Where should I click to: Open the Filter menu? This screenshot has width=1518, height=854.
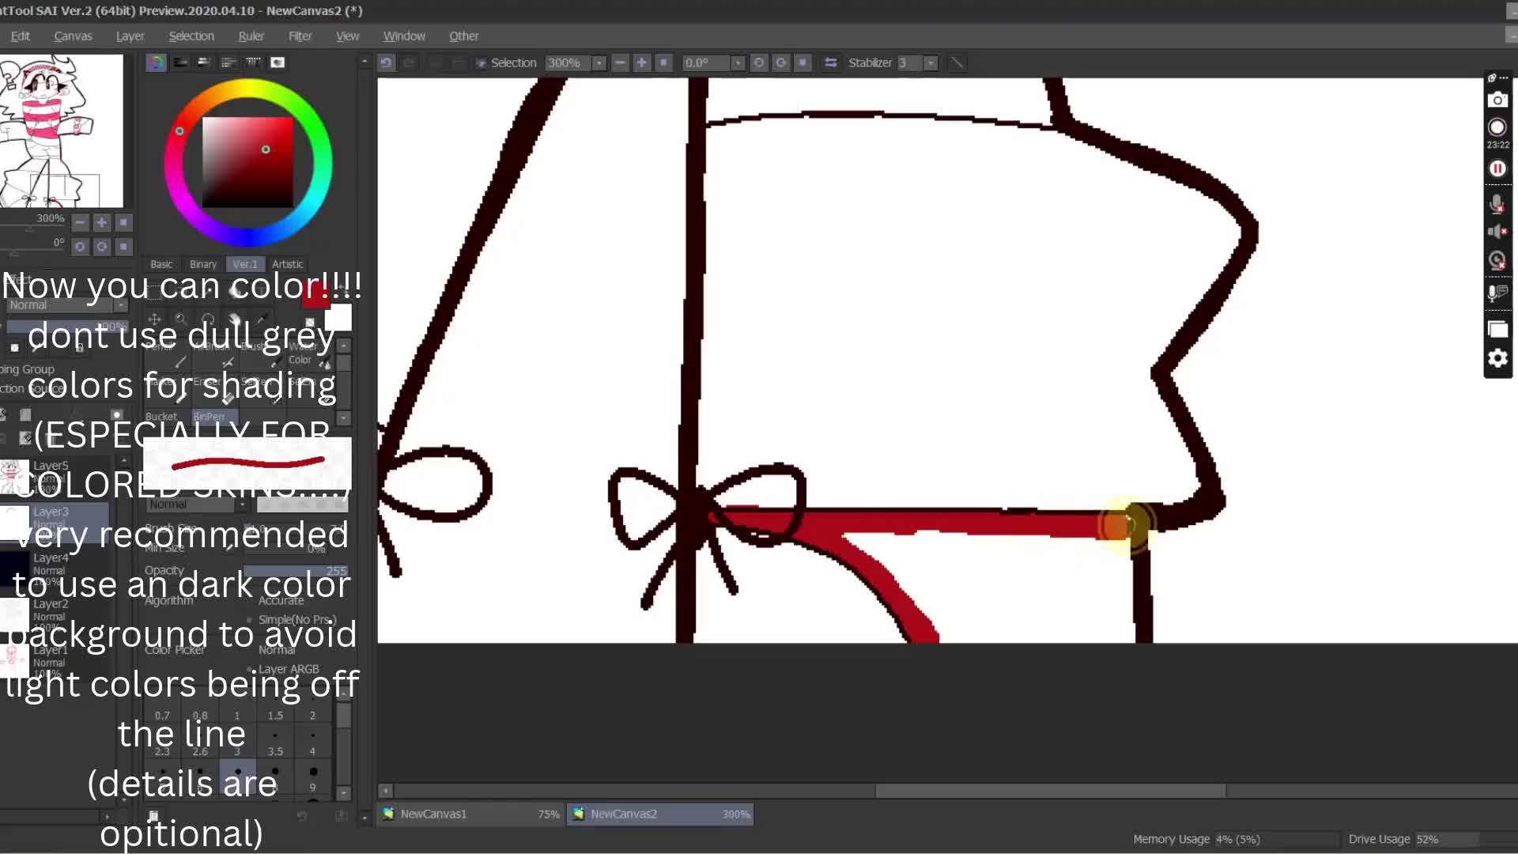pos(300,36)
